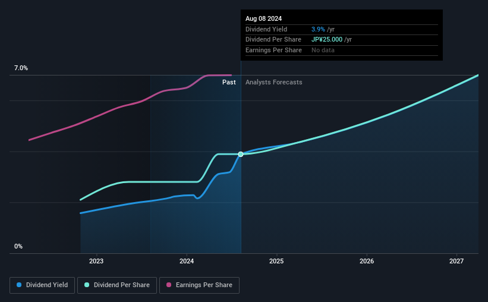Click the 2023 x-axis year label

(x=96, y=261)
